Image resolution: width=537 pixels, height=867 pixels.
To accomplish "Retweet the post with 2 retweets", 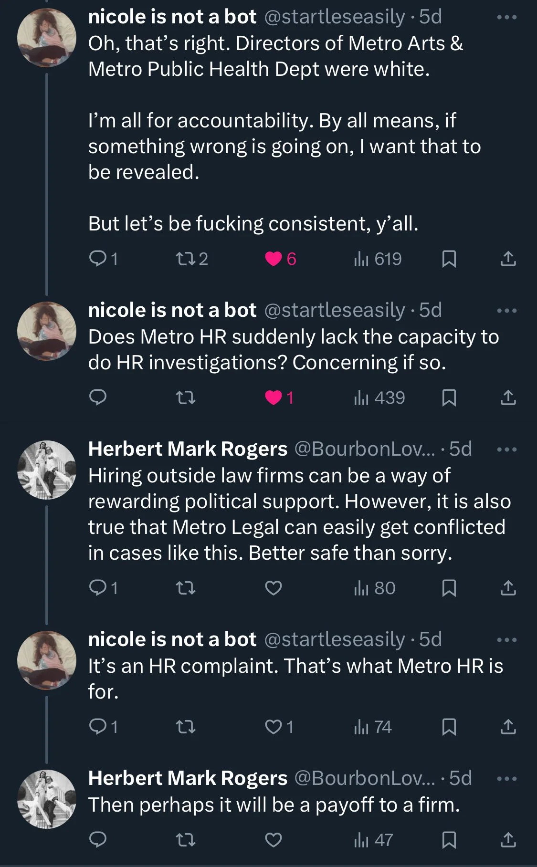I will [186, 259].
